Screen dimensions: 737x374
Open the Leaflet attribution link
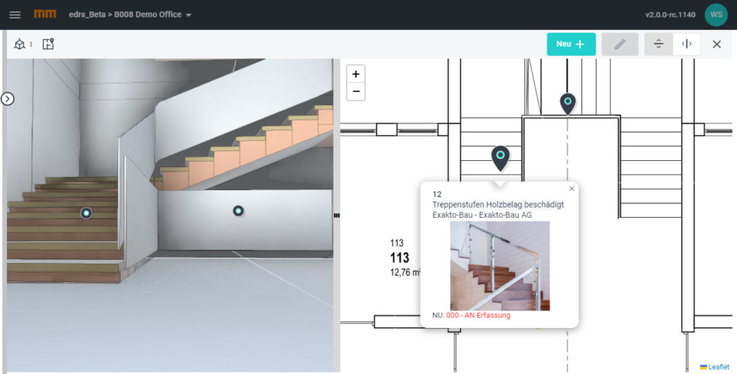pos(719,367)
